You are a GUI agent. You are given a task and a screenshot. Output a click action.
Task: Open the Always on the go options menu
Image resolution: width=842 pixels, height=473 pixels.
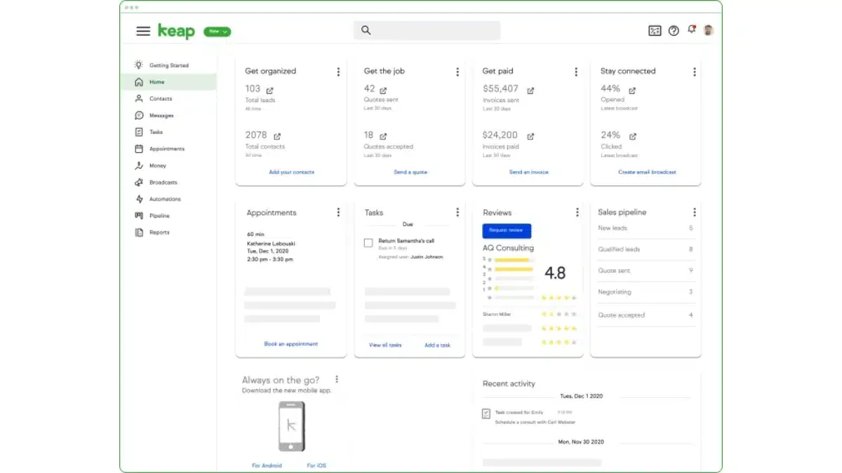tap(337, 379)
